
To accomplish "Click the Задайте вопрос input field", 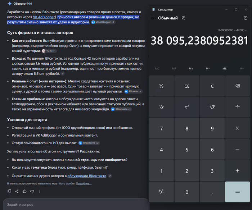I will 76,204.
